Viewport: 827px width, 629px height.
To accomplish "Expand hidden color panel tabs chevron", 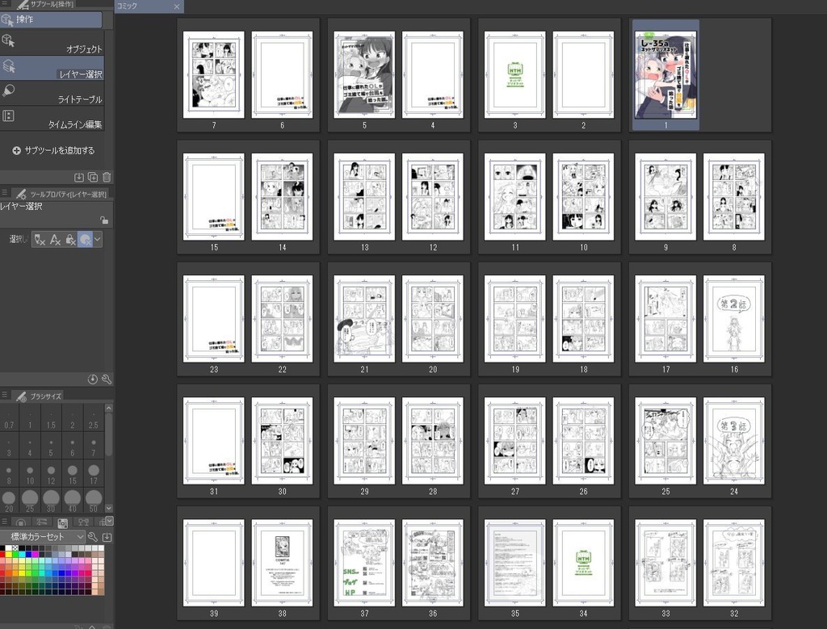I will 109,521.
